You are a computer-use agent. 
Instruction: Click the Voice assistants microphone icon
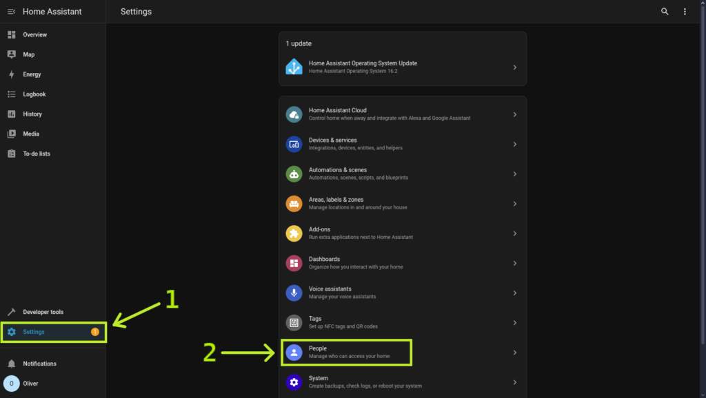point(294,293)
